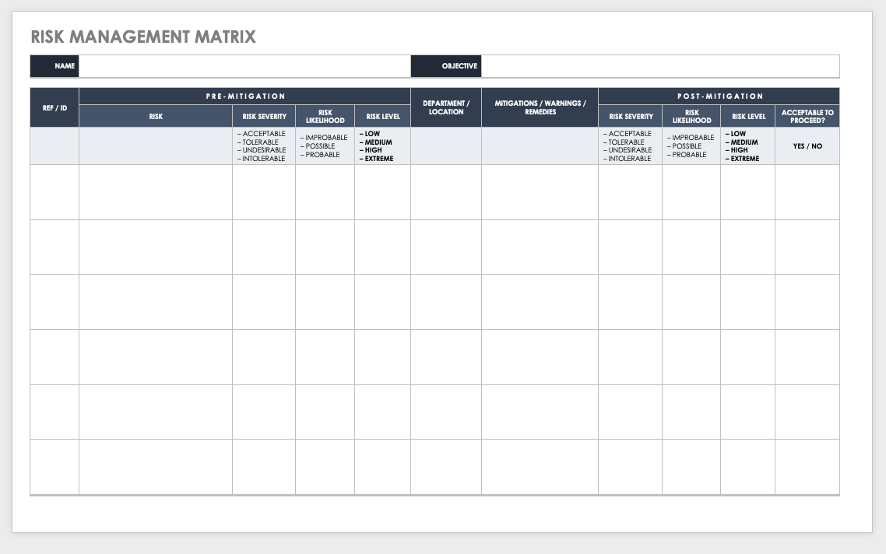The width and height of the screenshot is (886, 554).
Task: Click the Mitigations / Warnings / Remedies header
Action: tap(540, 107)
